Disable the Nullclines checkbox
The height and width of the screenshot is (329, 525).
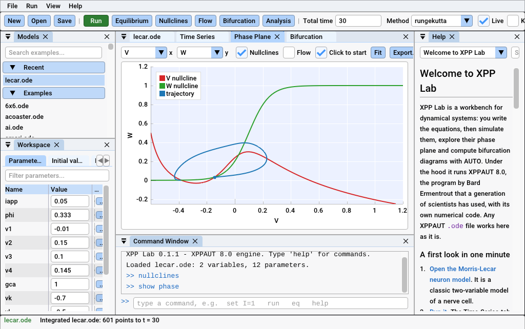(241, 53)
